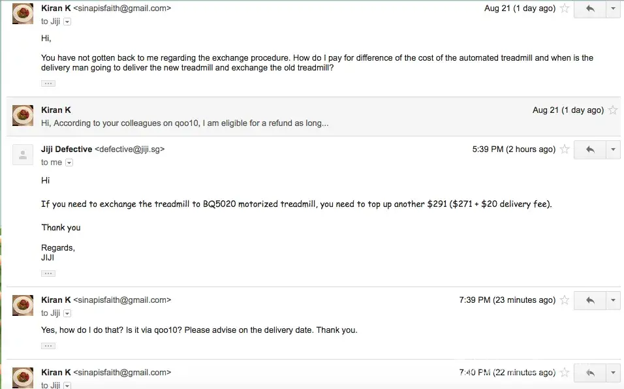
Task: Reply to the 7:40 PM message
Action: point(590,373)
